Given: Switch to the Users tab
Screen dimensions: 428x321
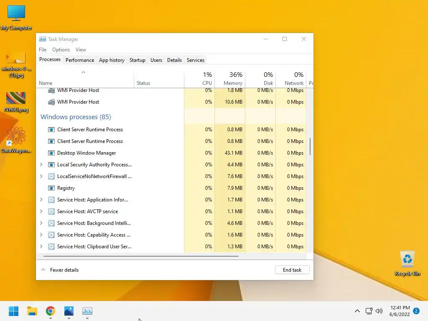Looking at the screenshot, I should 156,60.
